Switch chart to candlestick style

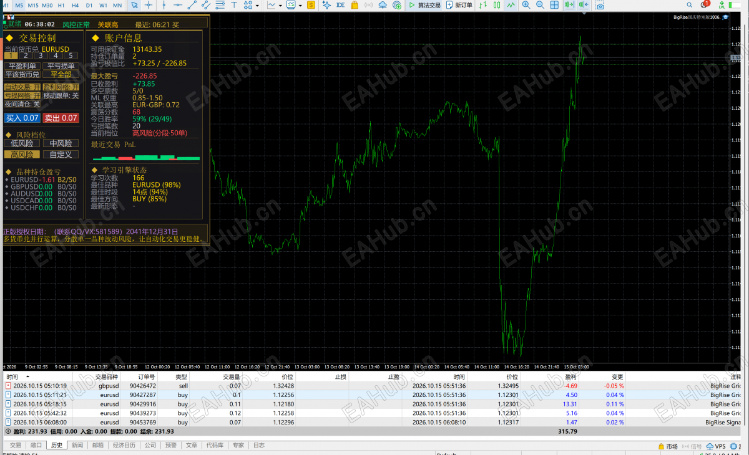point(497,5)
